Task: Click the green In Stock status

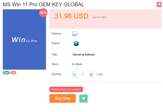Action: [77, 64]
